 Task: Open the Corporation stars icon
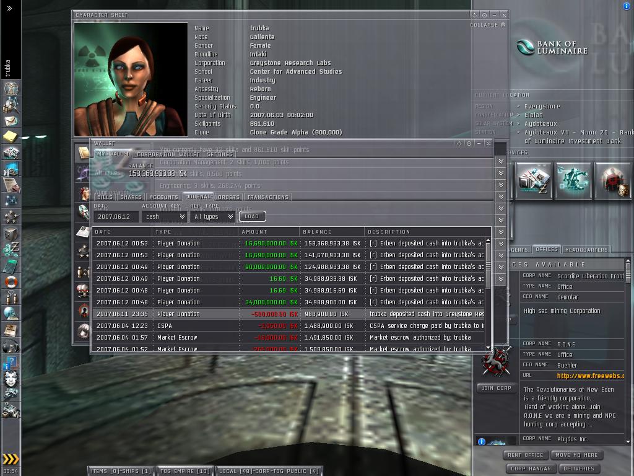[11, 216]
